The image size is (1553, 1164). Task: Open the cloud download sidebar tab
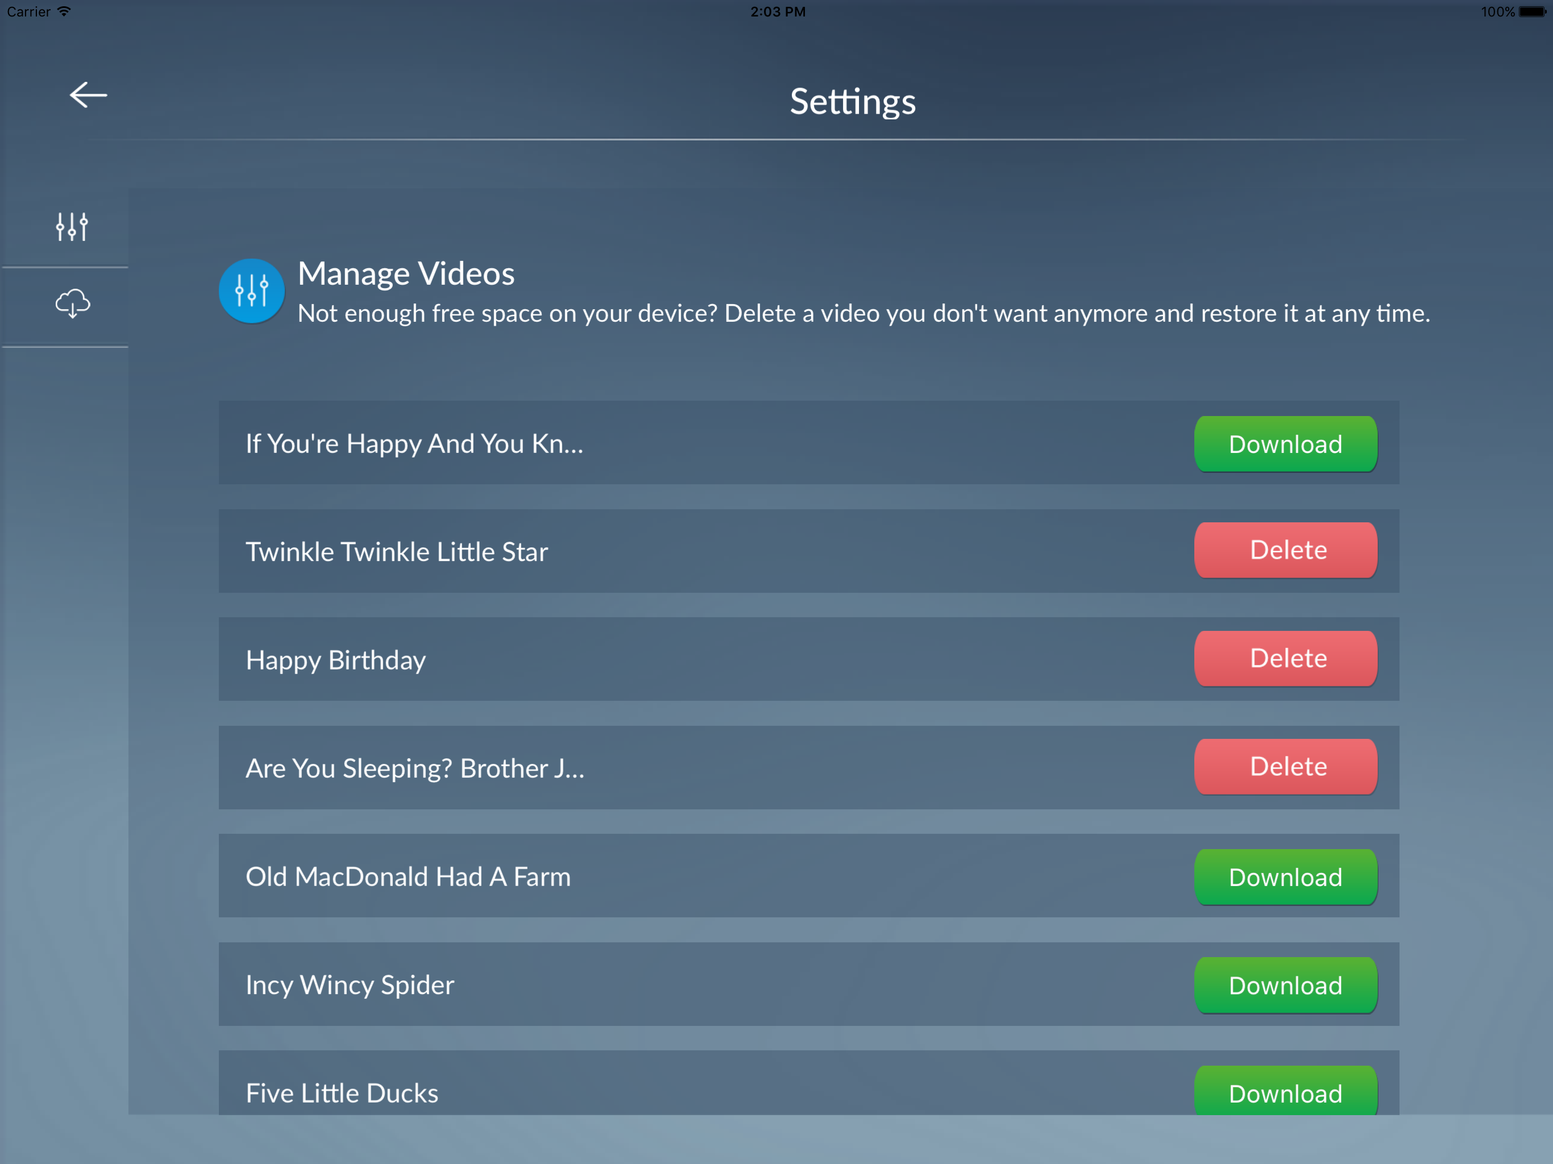pos(72,304)
